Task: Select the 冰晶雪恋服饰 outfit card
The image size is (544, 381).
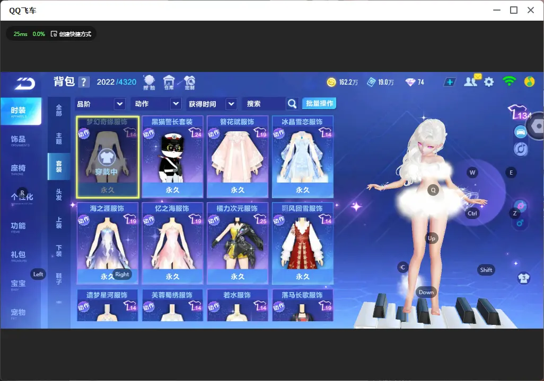Action: [x=303, y=157]
